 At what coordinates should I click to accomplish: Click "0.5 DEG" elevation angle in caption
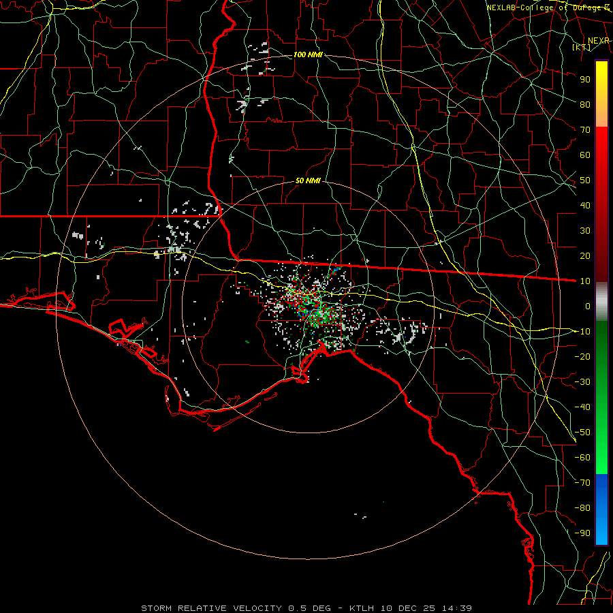tap(310, 608)
